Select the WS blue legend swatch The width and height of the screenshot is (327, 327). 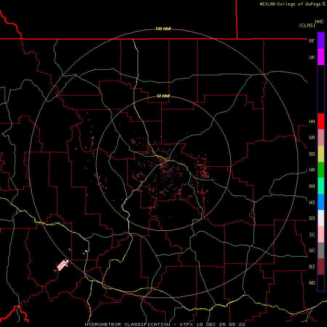tap(321, 202)
